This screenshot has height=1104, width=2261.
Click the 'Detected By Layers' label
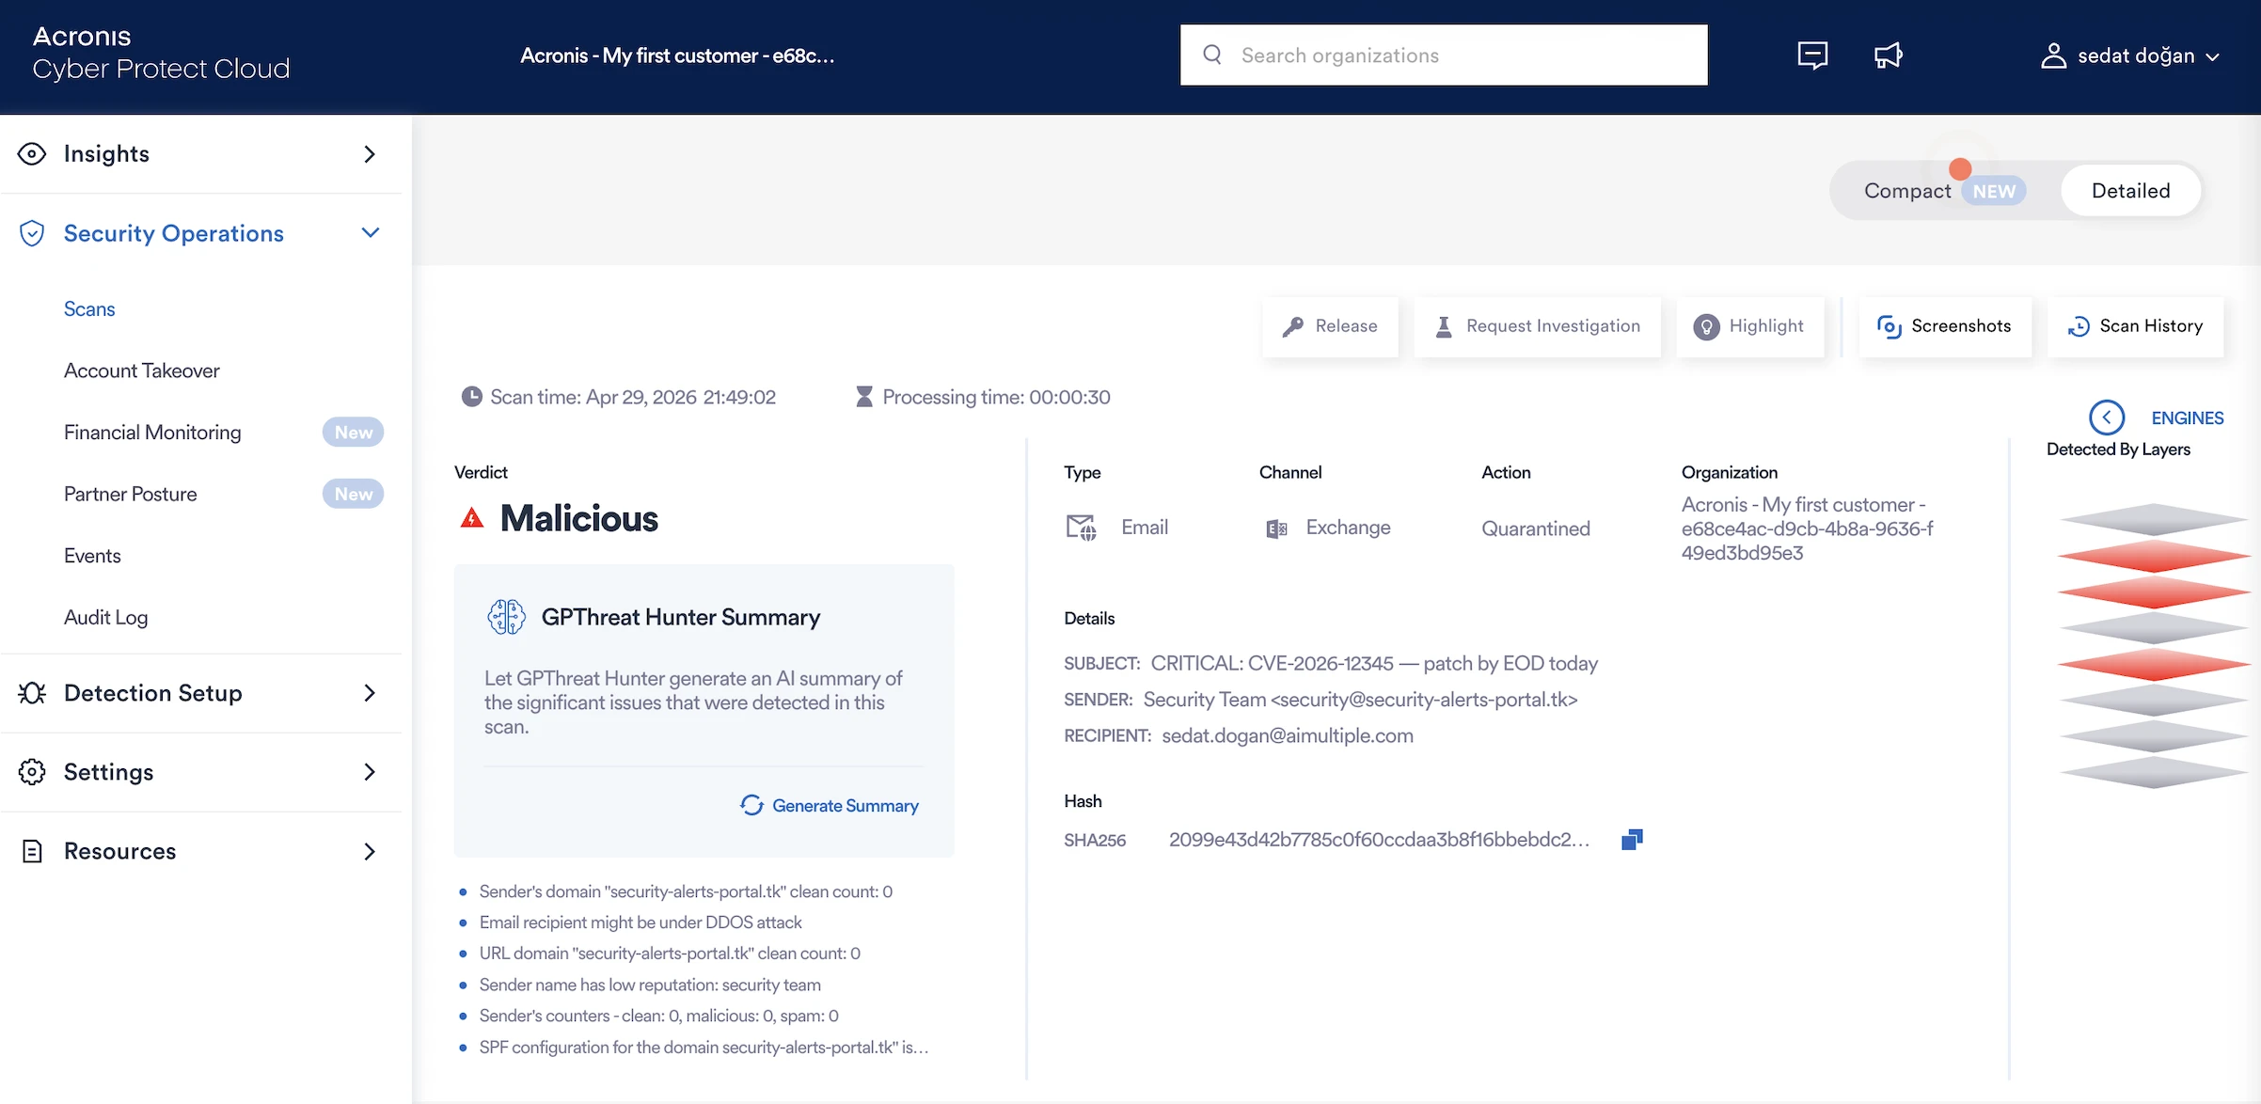(x=2118, y=449)
